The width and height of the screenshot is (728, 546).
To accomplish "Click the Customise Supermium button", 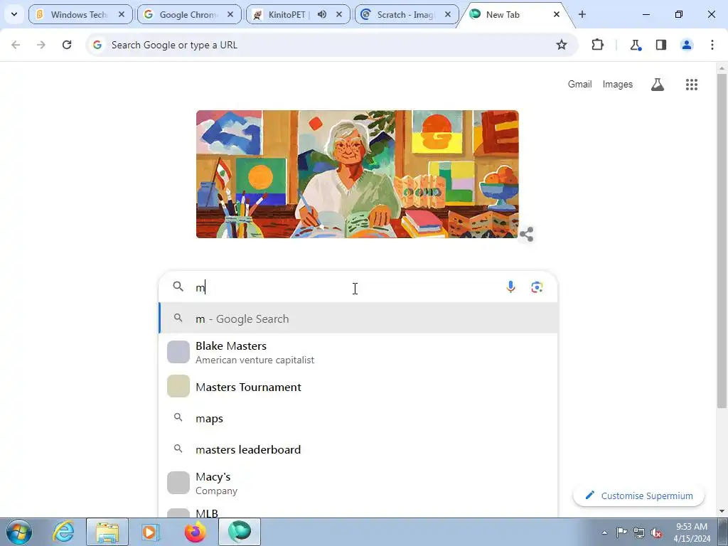I will click(639, 496).
